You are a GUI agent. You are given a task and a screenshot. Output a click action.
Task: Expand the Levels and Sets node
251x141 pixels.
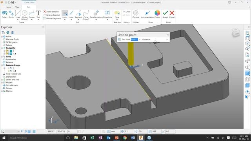click(x=2, y=80)
